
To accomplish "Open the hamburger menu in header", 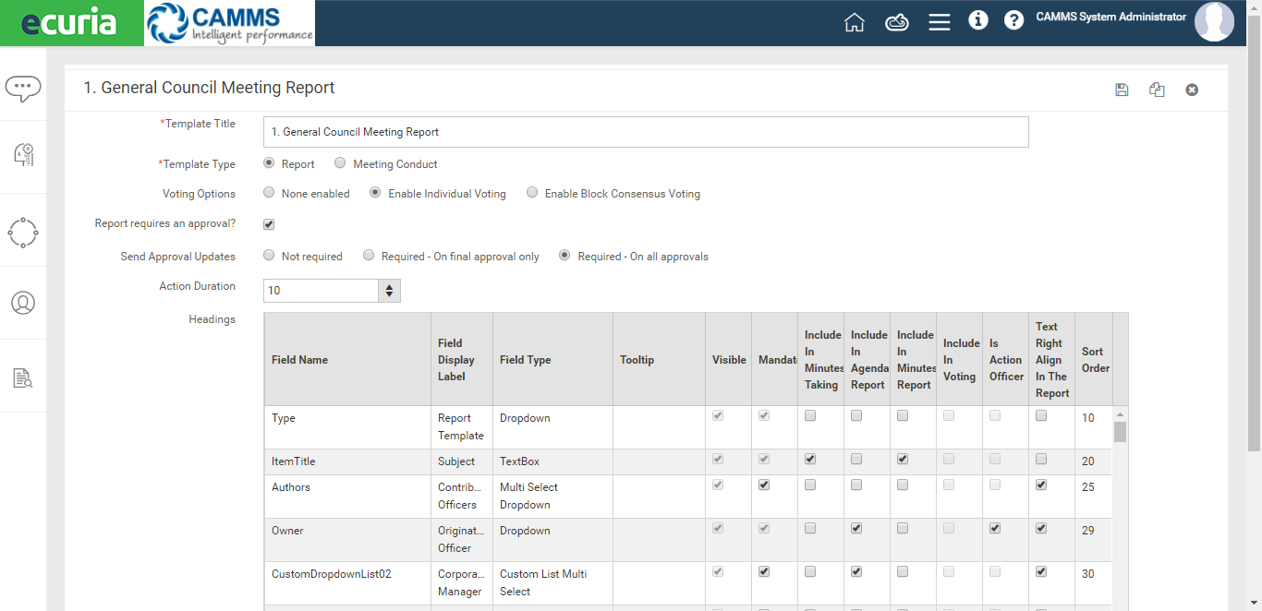I will click(940, 22).
